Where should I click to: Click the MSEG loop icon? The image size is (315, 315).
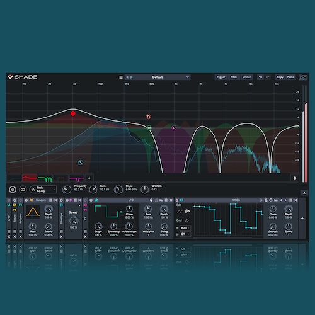[271, 200]
